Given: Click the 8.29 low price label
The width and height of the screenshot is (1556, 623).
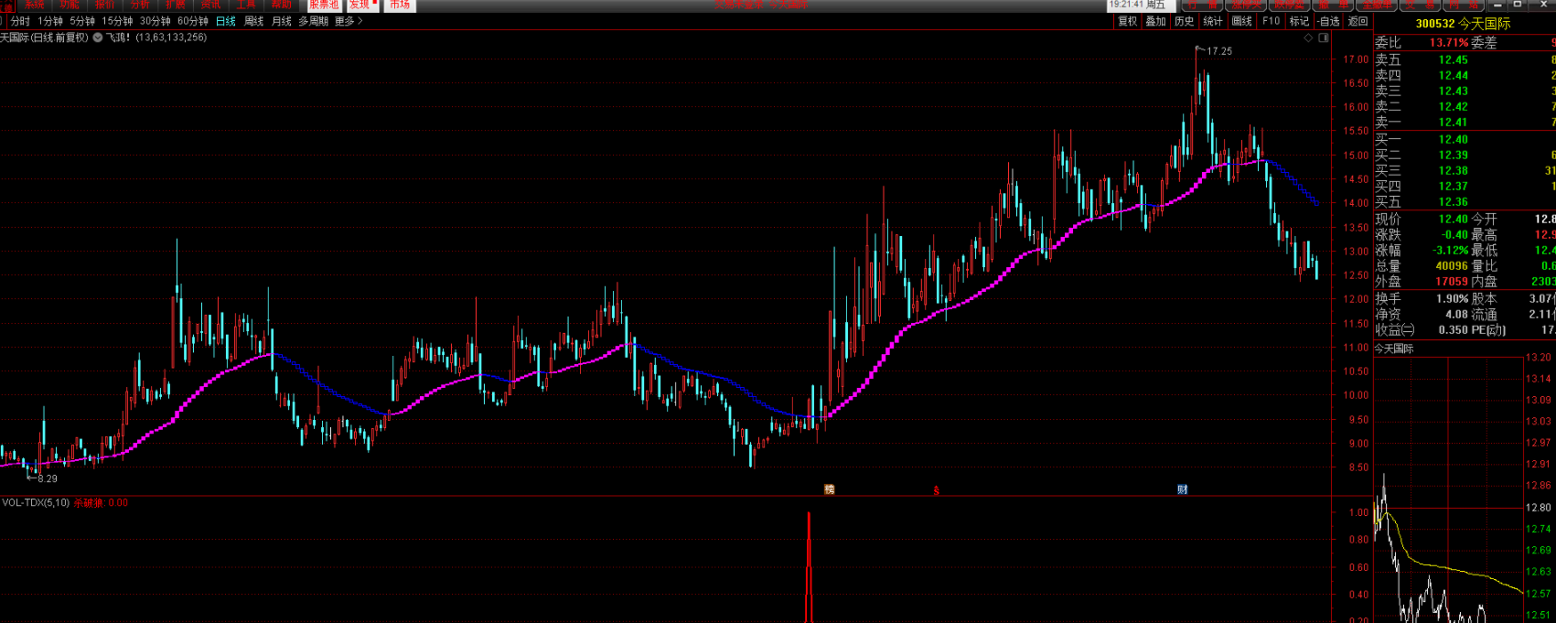Looking at the screenshot, I should click(x=48, y=478).
